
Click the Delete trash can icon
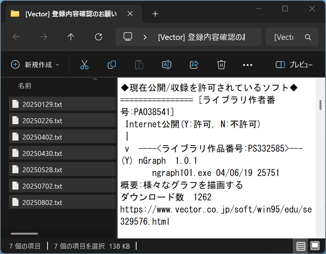(x=221, y=65)
